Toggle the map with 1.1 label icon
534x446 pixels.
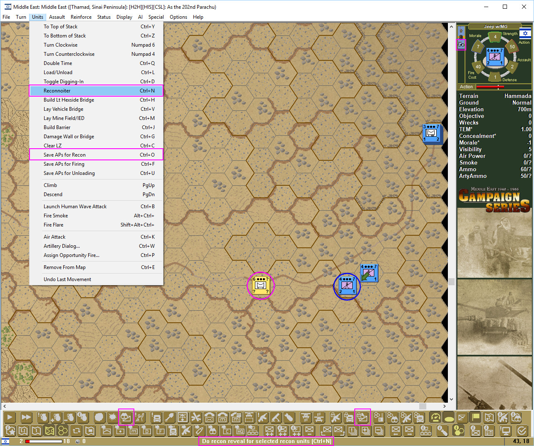click(23, 431)
